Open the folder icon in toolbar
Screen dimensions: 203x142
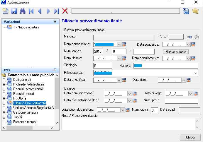coord(195,11)
